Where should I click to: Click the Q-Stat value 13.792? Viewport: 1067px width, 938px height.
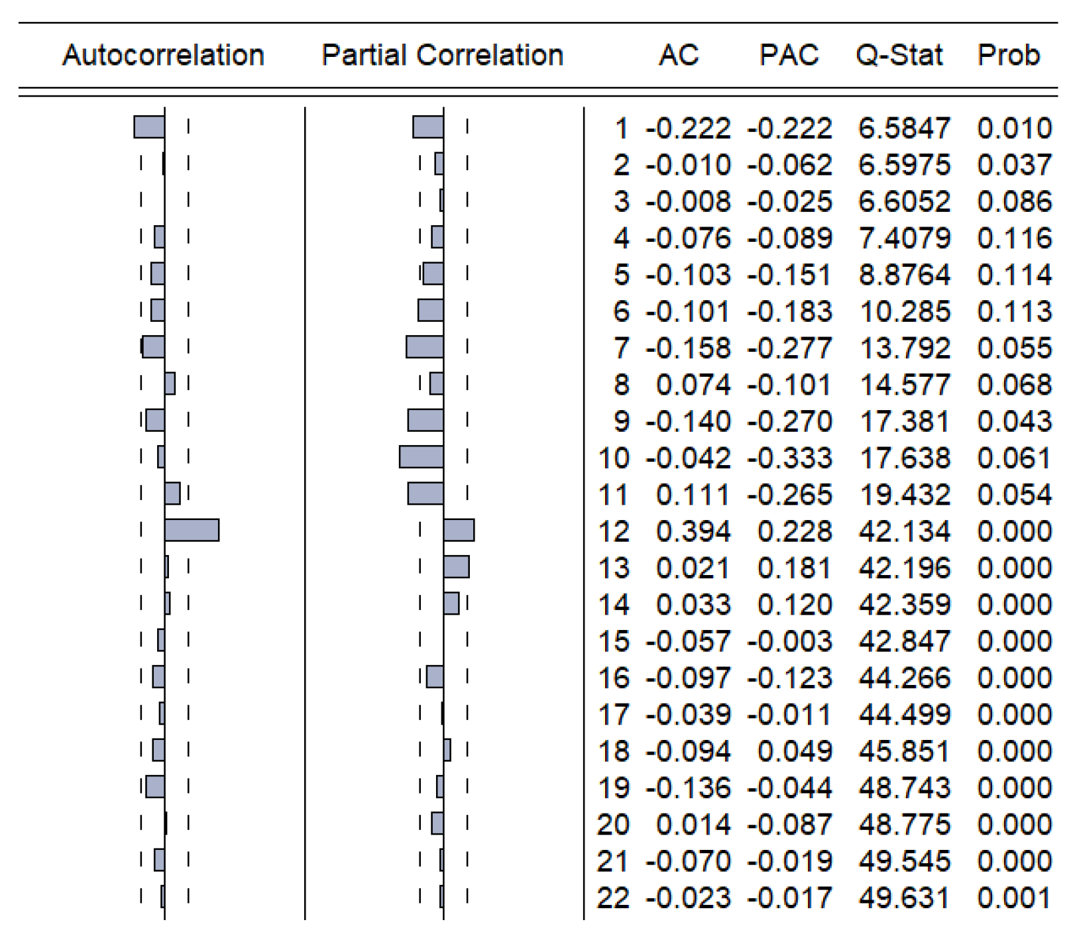[x=904, y=348]
